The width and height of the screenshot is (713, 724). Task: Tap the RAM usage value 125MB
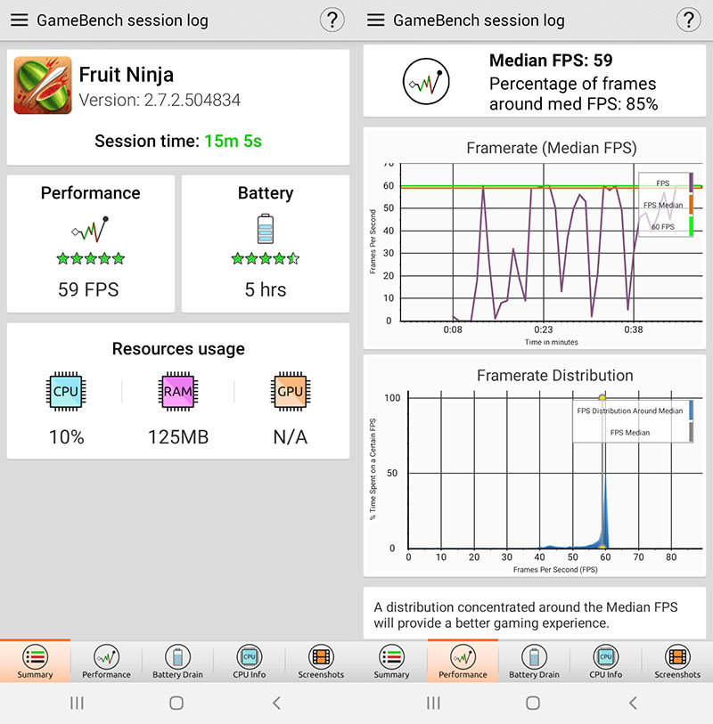178,436
